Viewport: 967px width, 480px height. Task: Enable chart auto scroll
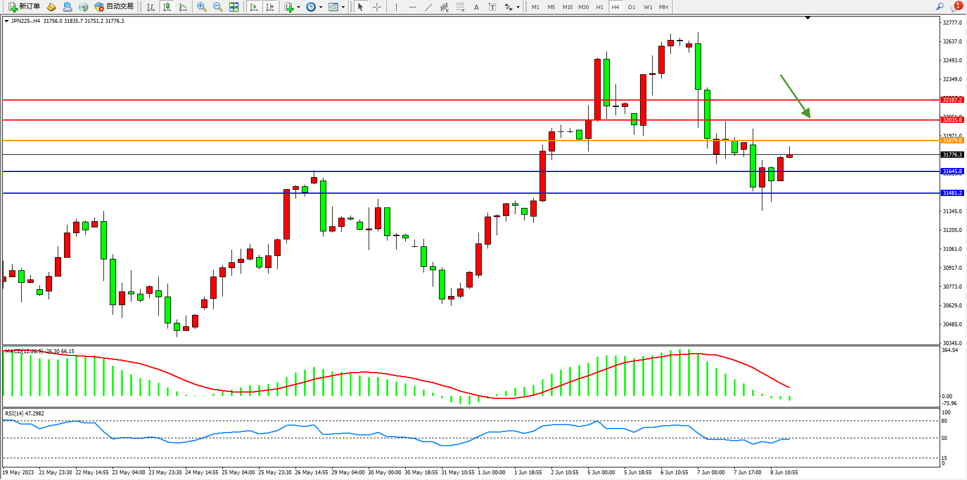point(254,7)
